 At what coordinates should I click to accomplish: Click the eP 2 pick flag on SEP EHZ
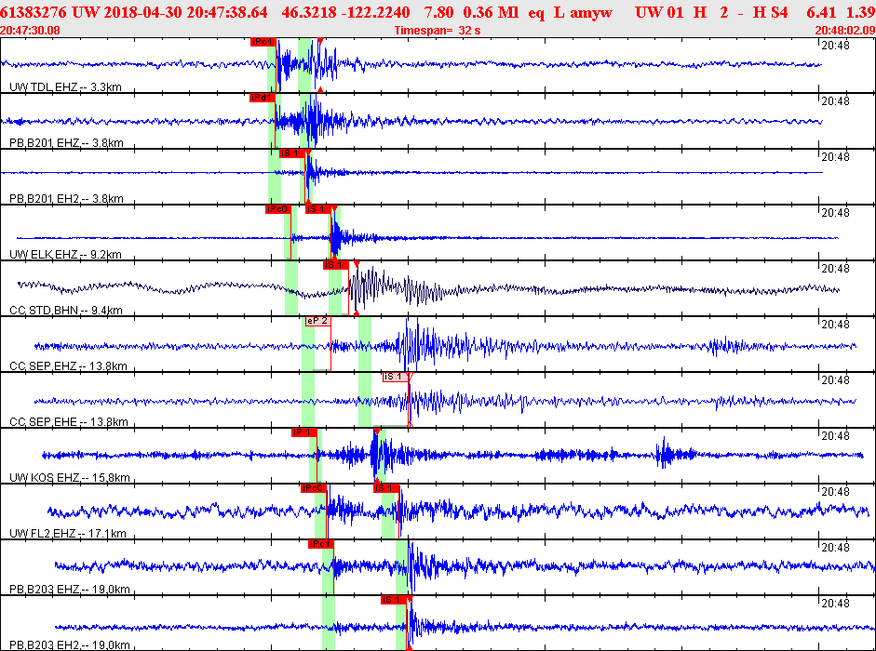click(x=317, y=321)
